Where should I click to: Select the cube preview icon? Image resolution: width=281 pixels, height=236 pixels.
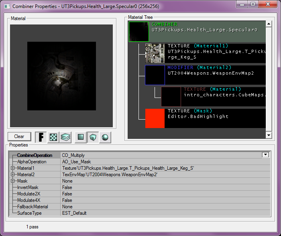(x=93, y=137)
